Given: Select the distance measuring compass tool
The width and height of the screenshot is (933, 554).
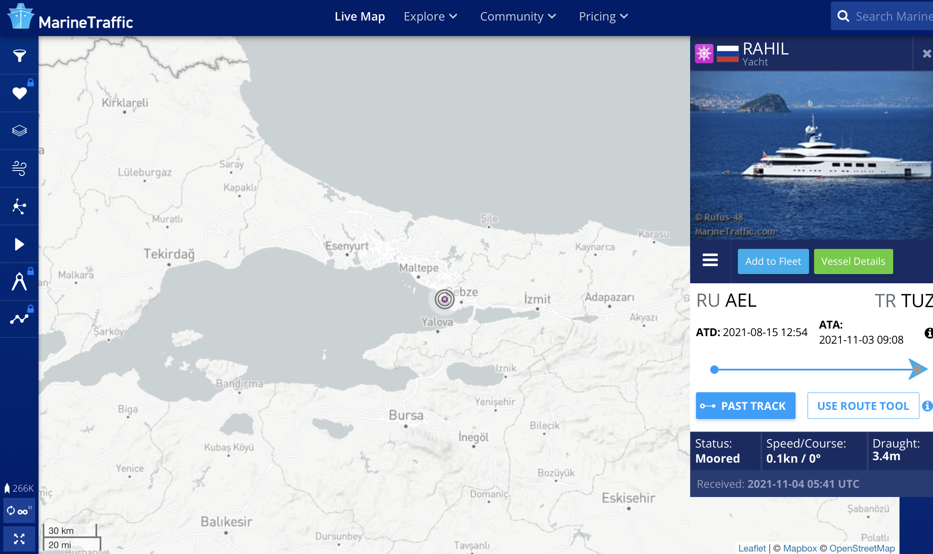Looking at the screenshot, I should click(x=19, y=282).
